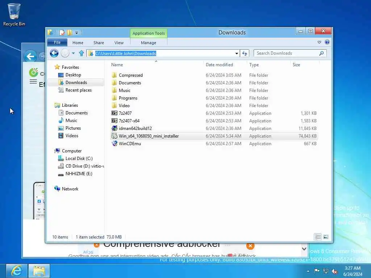Click the New folder quick access icon
Screen dimensions: 371x278
click(x=70, y=33)
